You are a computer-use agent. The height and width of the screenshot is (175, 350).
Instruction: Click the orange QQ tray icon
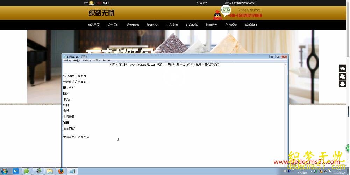(321, 171)
